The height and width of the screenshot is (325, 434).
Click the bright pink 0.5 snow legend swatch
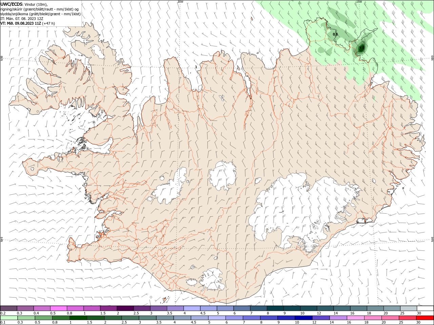point(59,308)
